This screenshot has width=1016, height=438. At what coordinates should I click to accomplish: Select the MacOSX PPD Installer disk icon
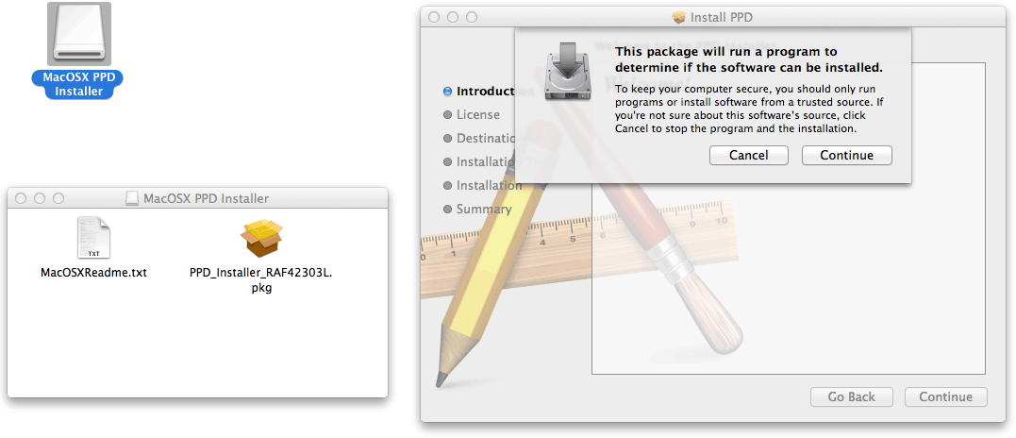coord(79,34)
